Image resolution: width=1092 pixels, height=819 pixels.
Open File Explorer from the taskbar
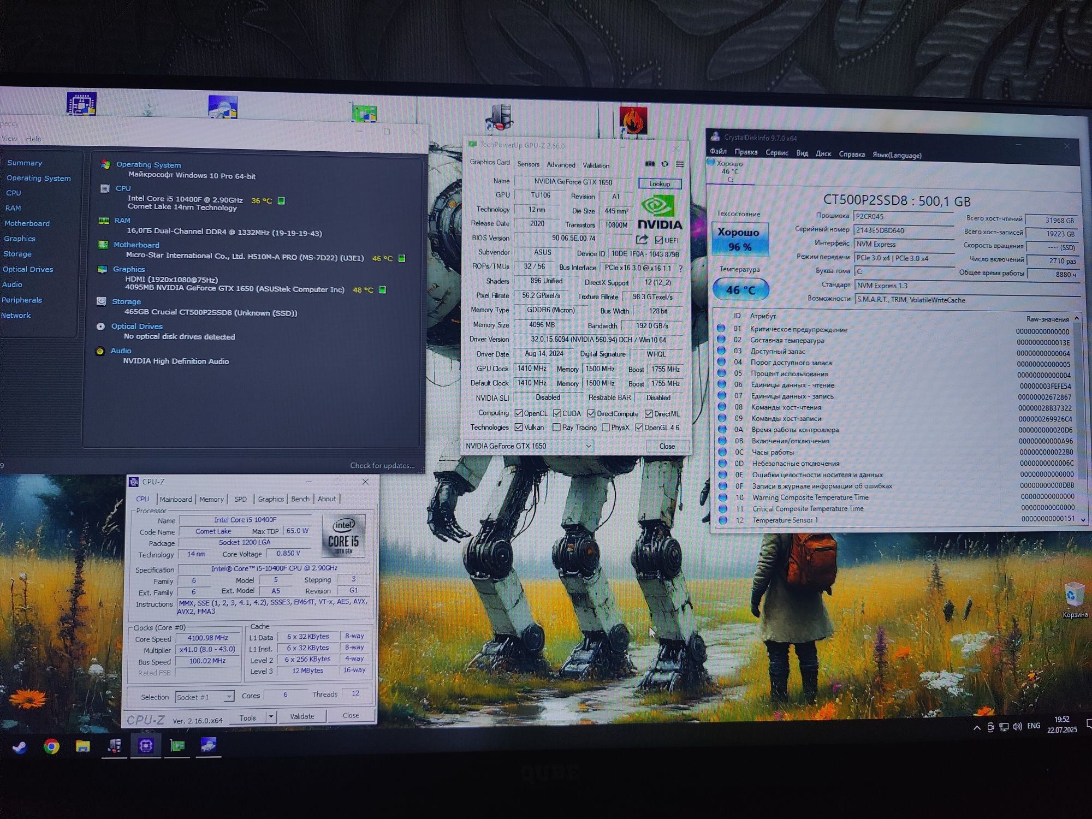point(82,746)
